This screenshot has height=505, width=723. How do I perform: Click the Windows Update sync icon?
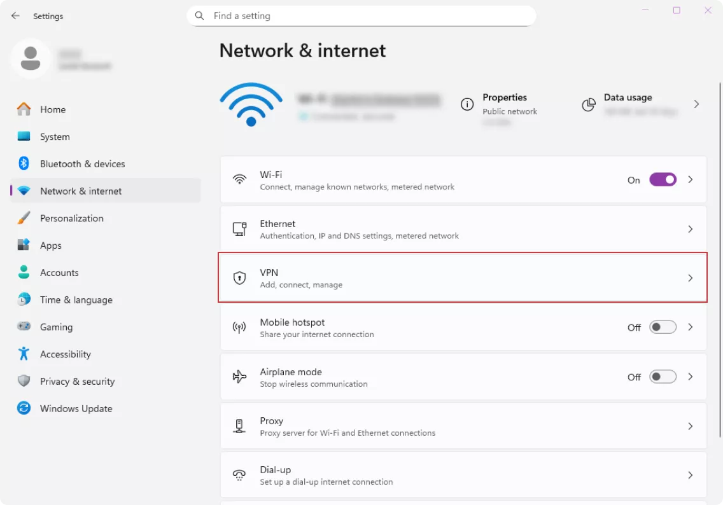tap(24, 408)
